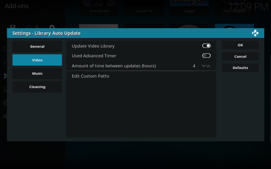
Task: Switch to the General settings category
Action: click(37, 46)
